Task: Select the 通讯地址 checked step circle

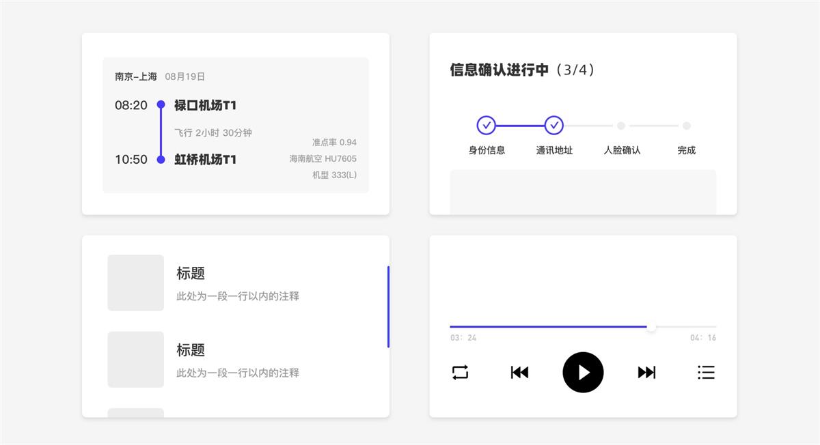Action: 553,126
